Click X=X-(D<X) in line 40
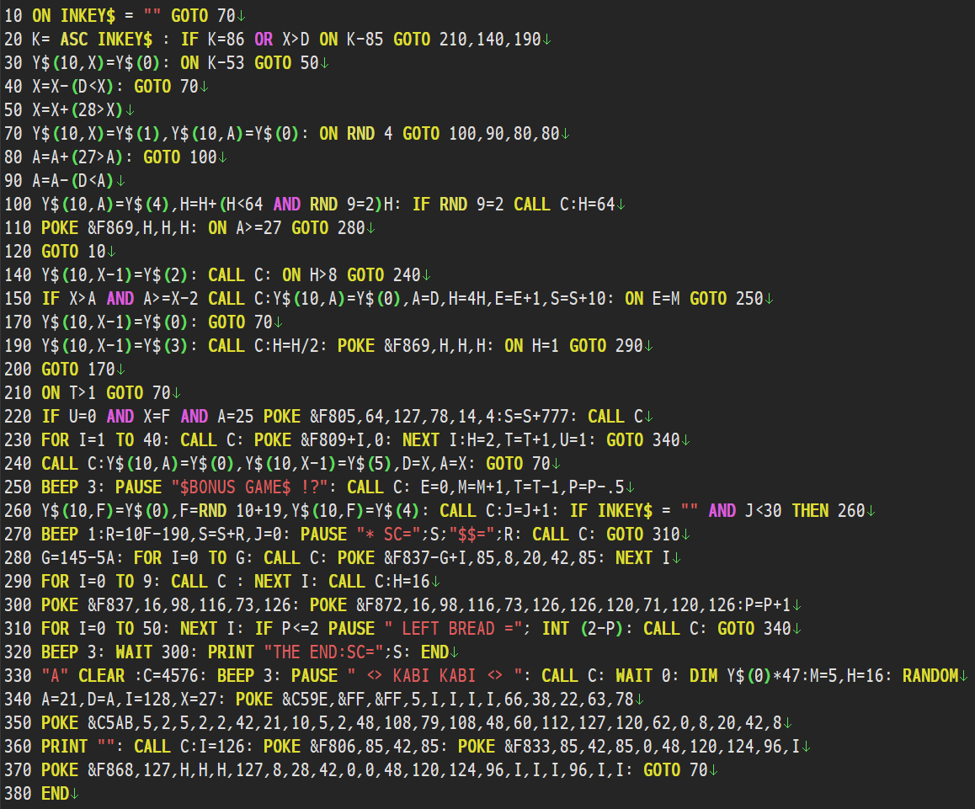The width and height of the screenshot is (975, 809). pyautogui.click(x=74, y=87)
